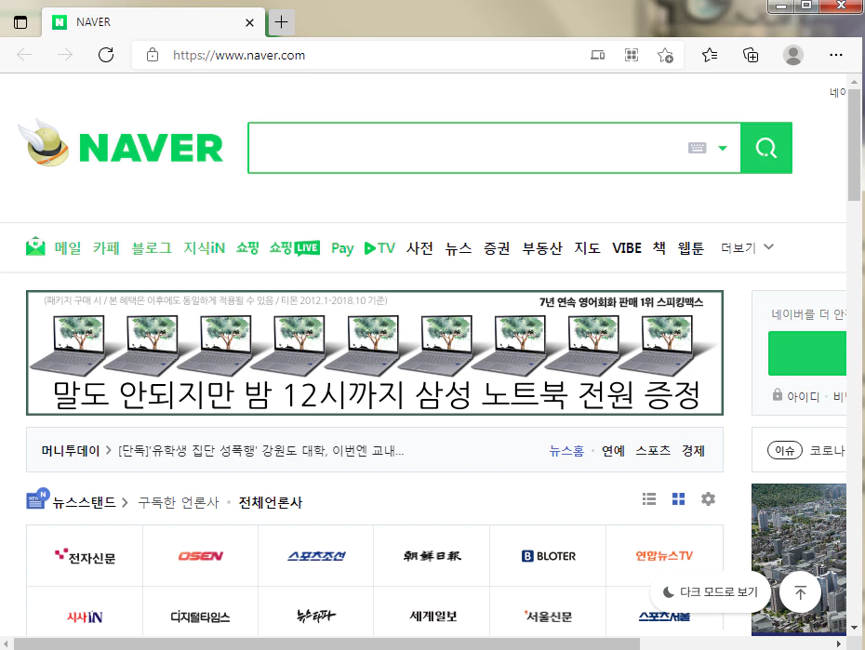Image resolution: width=865 pixels, height=650 pixels.
Task: Toggle 다크 모드로 보기 button
Action: point(711,592)
